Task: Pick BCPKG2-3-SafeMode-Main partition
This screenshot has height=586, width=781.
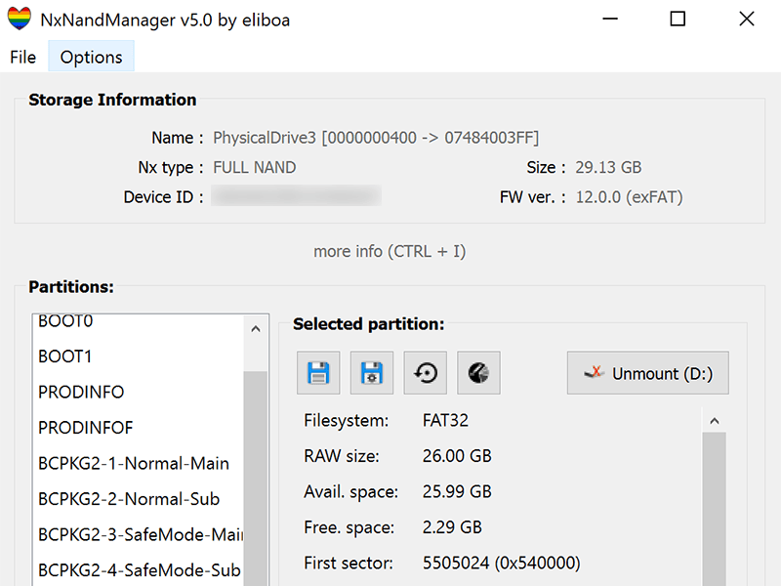Action: point(141,534)
